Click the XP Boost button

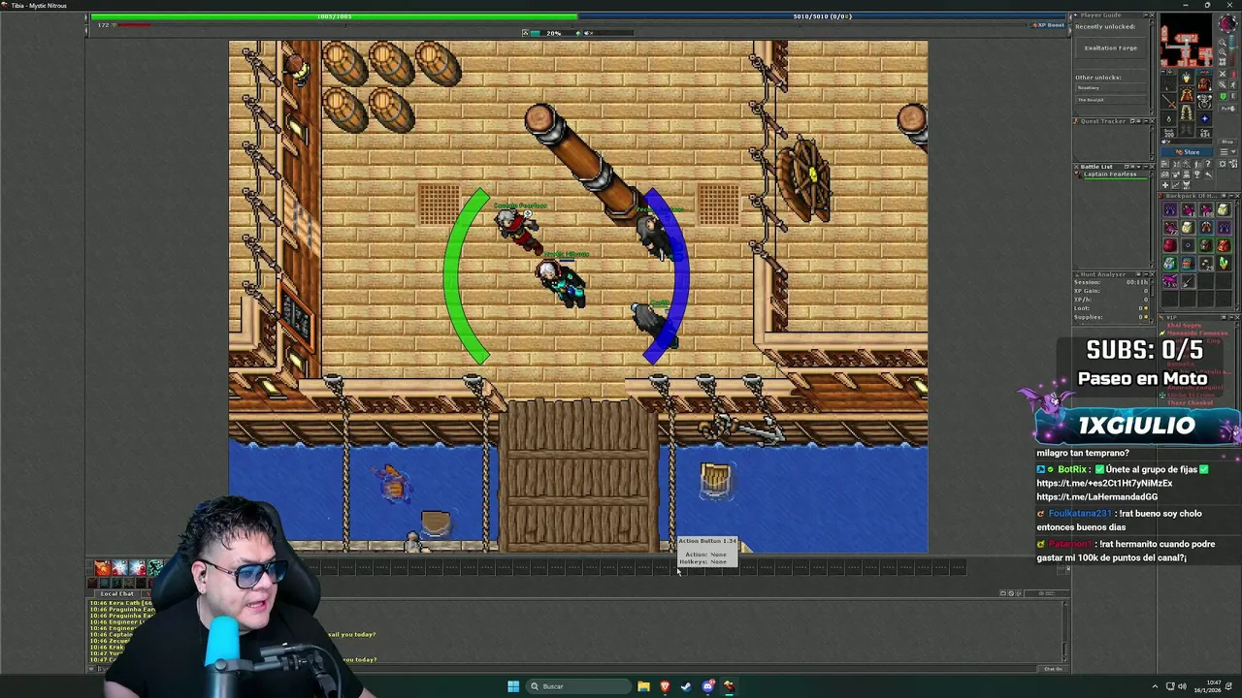pyautogui.click(x=1050, y=25)
